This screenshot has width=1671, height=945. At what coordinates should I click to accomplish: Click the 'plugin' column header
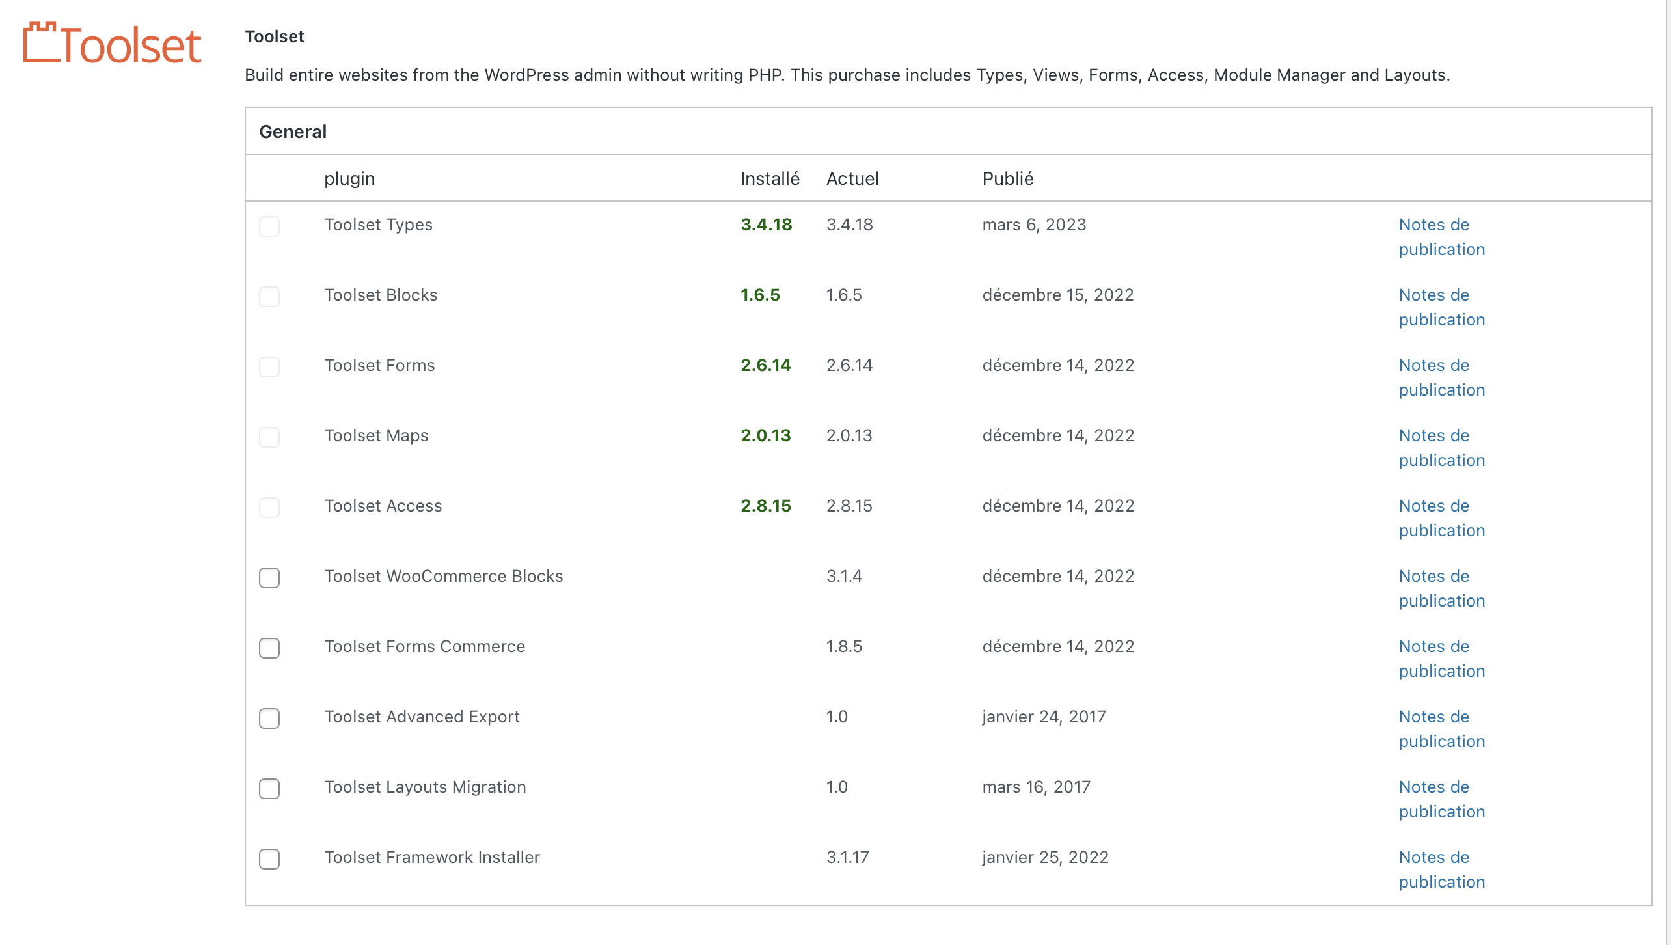[349, 178]
